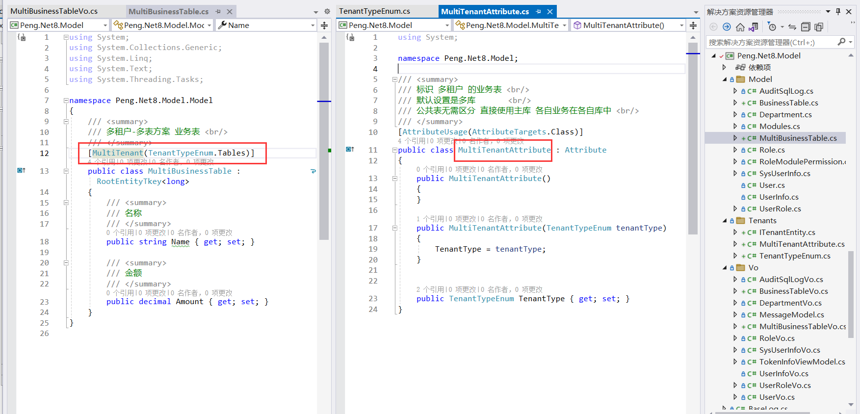860x414 pixels.
Task: Split the MultiBusinessTable.cs editor window
Action: [x=324, y=25]
